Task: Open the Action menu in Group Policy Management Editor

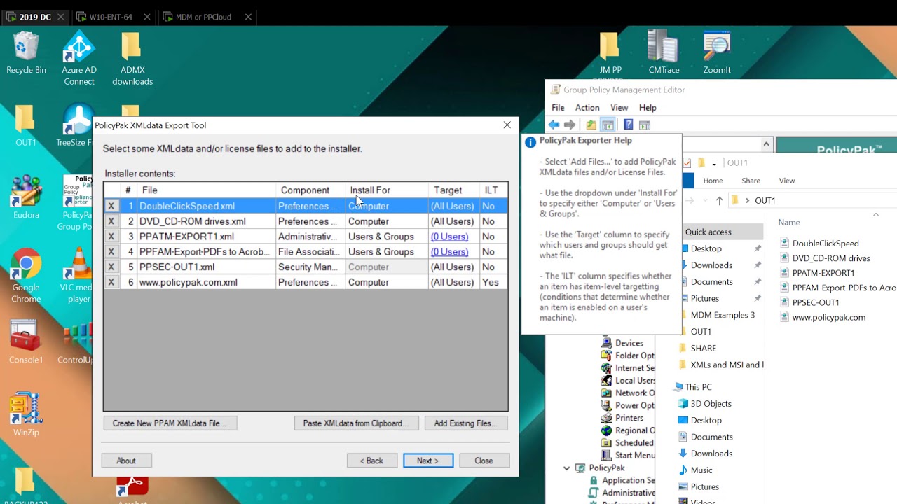Action: [x=587, y=108]
